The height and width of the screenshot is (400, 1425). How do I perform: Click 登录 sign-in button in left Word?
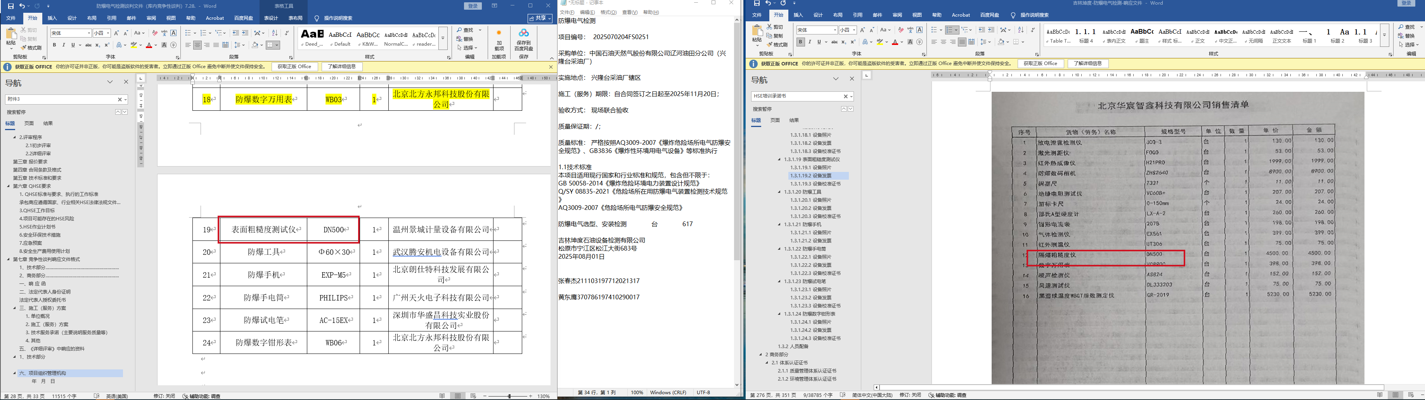(x=473, y=5)
